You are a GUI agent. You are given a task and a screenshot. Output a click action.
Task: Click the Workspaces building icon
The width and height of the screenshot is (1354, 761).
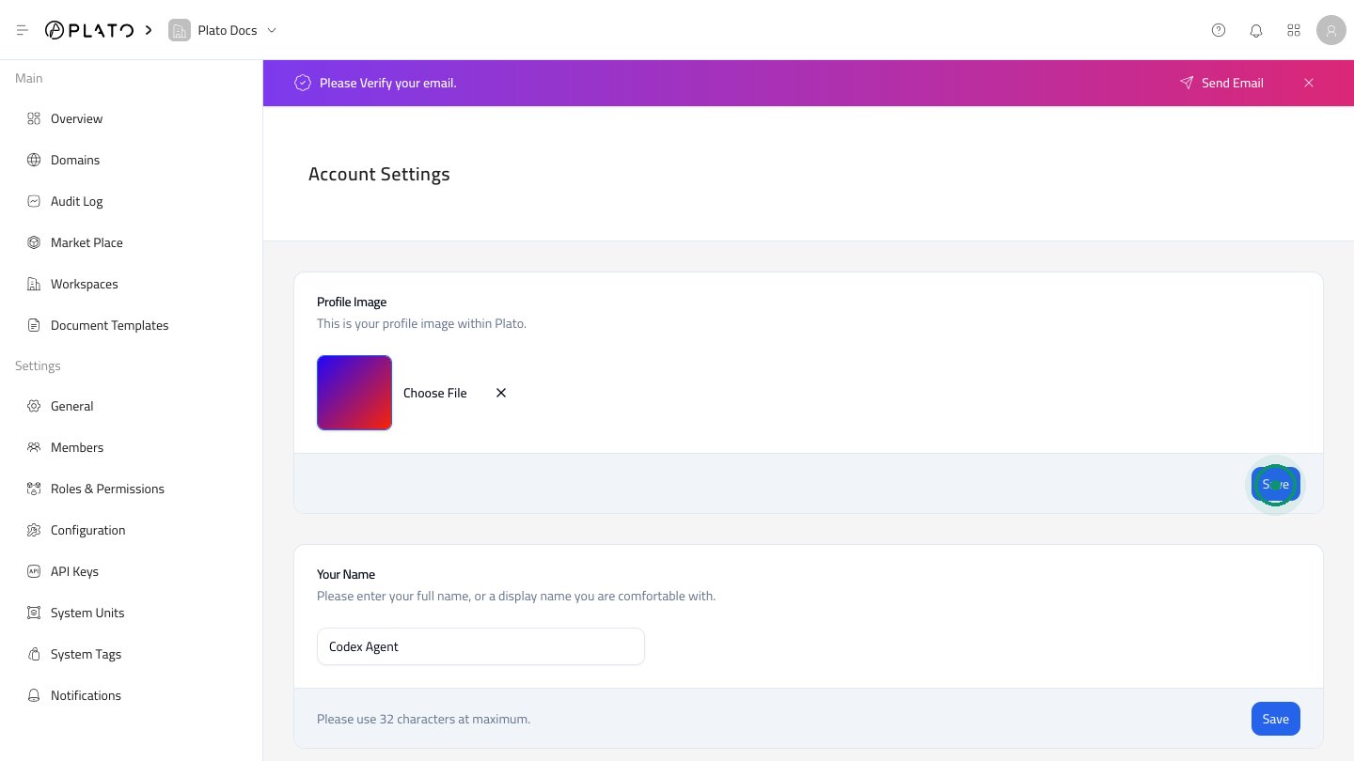click(34, 284)
